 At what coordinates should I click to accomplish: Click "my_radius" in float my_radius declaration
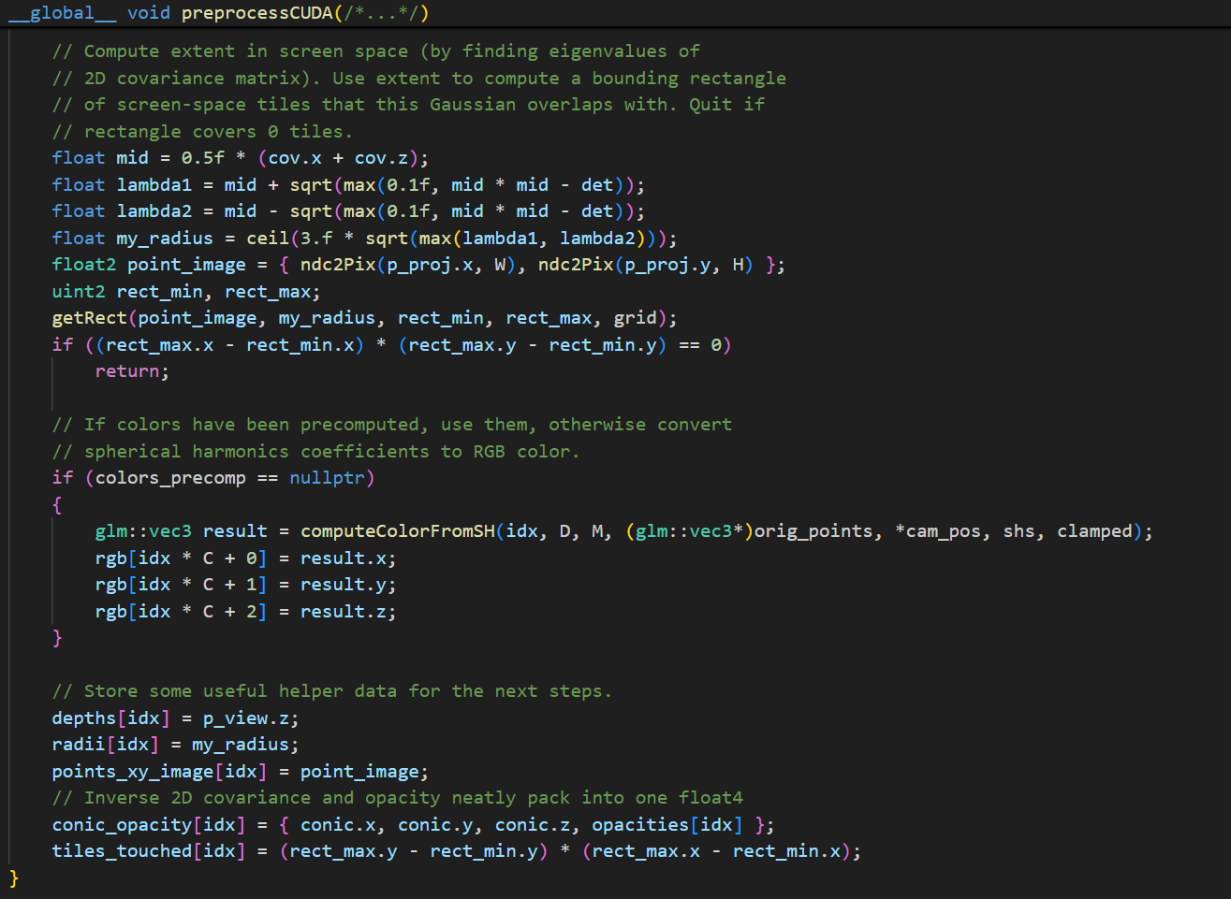[x=165, y=239]
